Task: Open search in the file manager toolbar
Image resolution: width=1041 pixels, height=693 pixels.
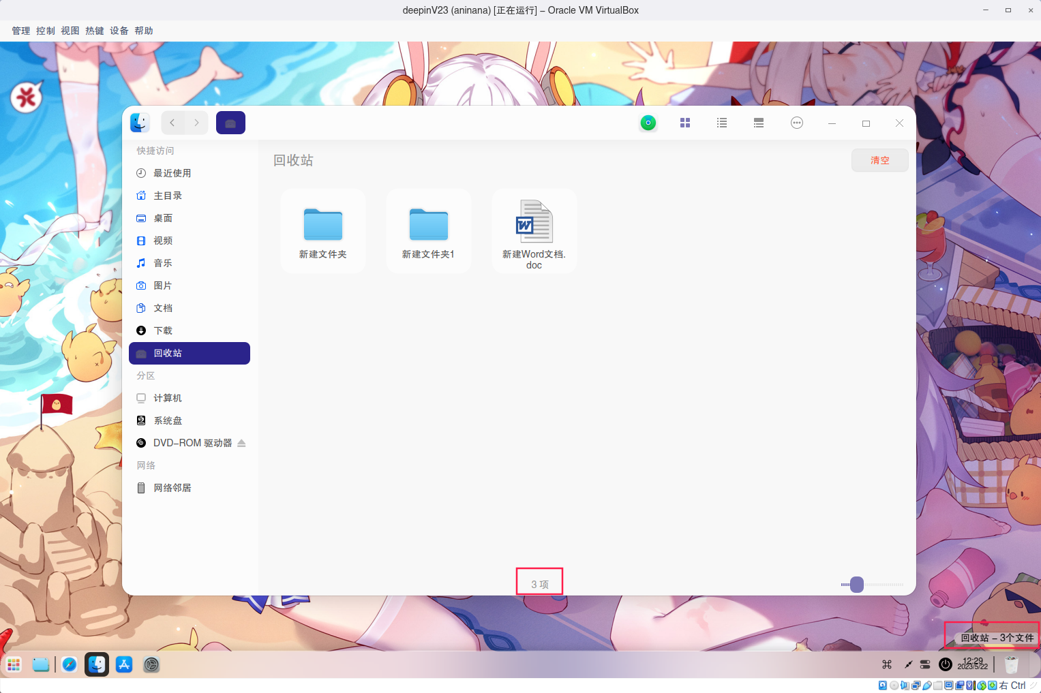Action: tap(648, 123)
